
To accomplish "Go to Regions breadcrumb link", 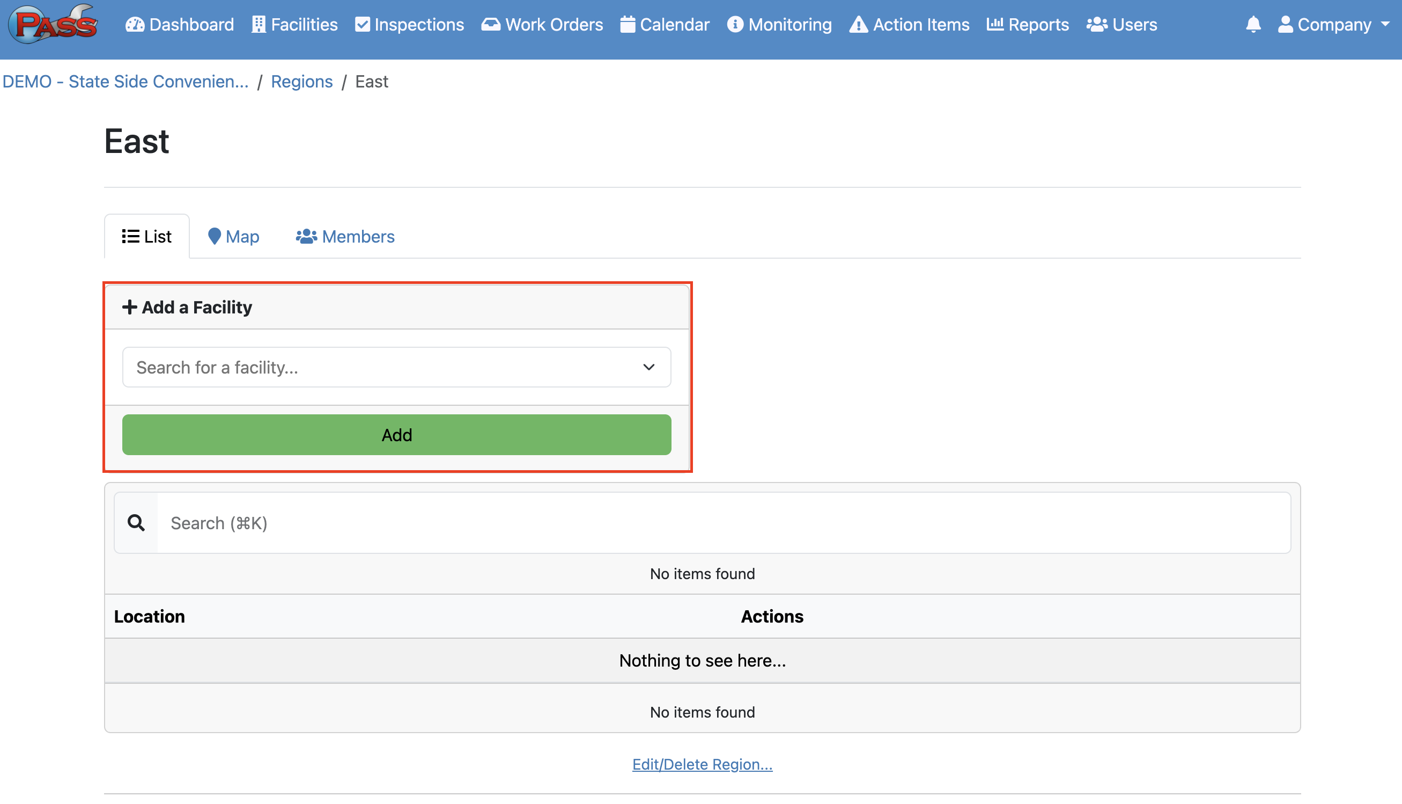I will tap(301, 82).
